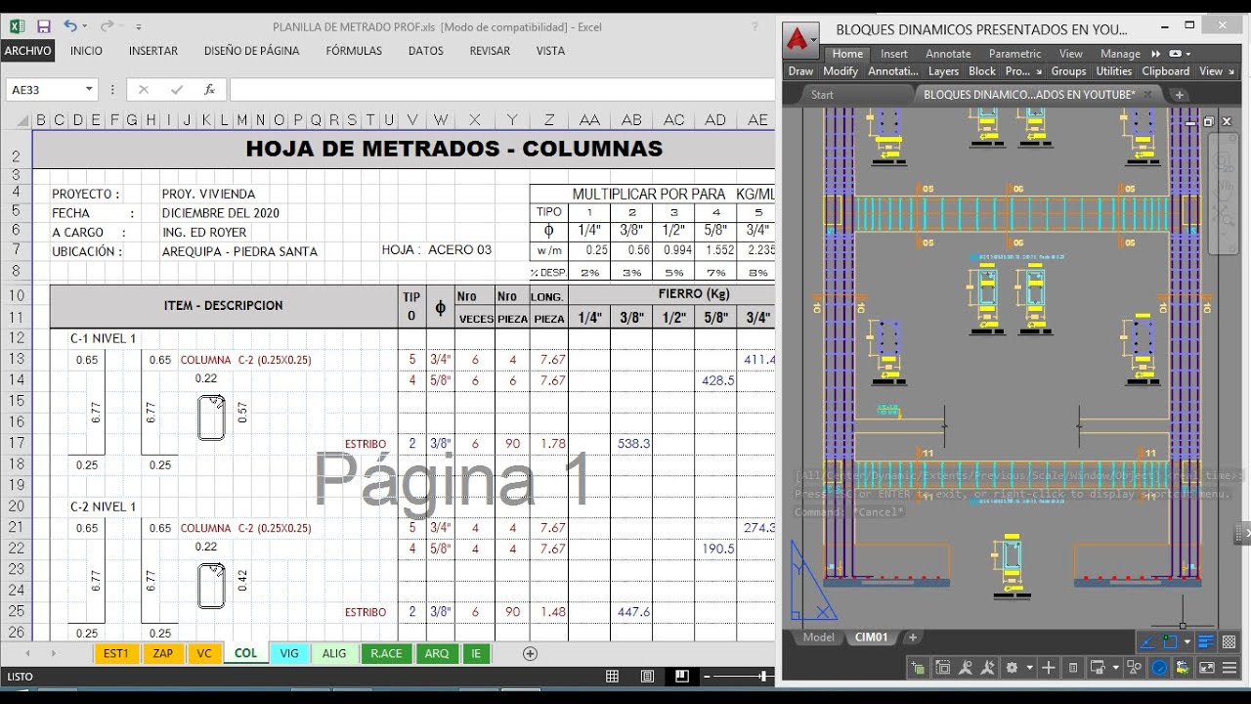Image resolution: width=1251 pixels, height=704 pixels.
Task: Open the VISTA ribbon tab
Action: (550, 51)
